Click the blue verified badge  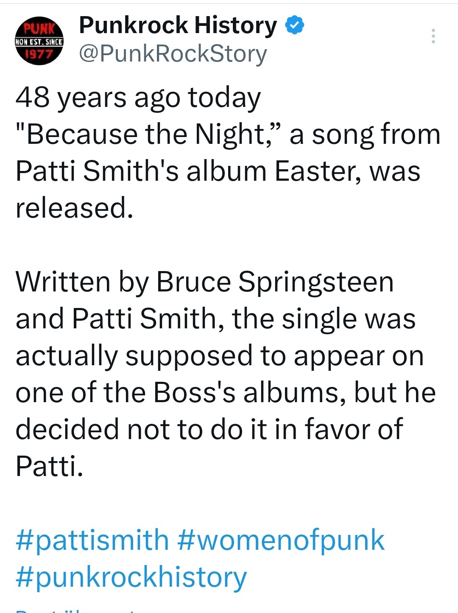[294, 25]
